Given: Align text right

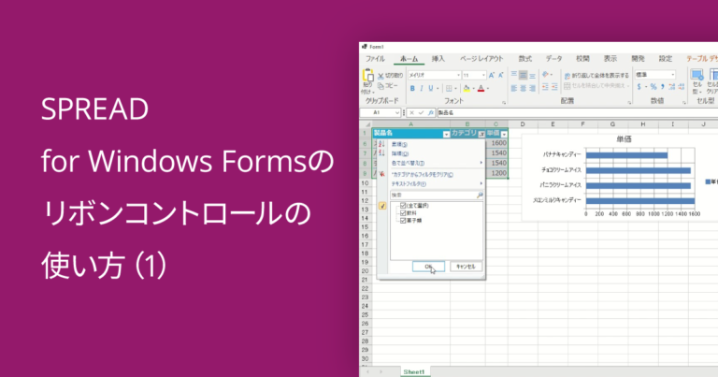Looking at the screenshot, I should pos(532,89).
